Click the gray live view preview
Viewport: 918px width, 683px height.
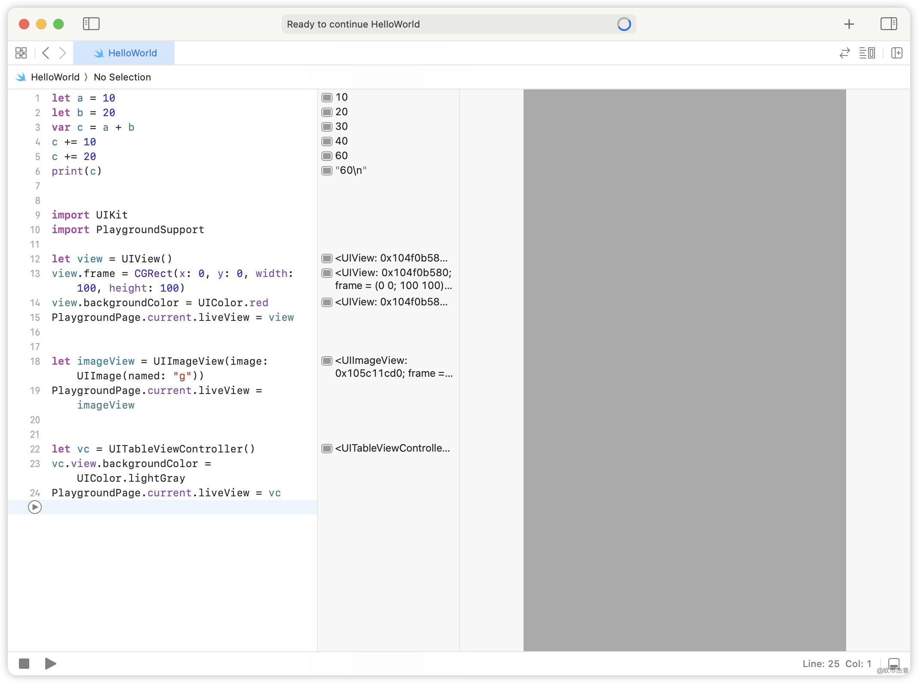pos(684,370)
